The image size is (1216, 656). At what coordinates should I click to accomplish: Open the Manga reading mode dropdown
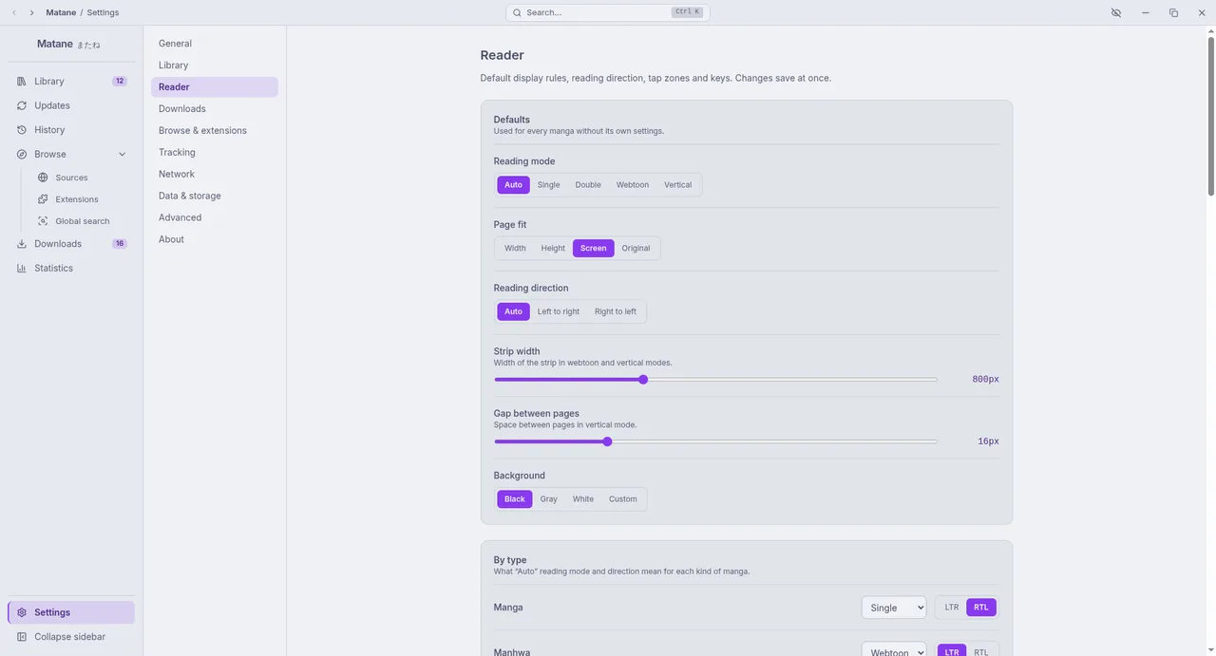[894, 608]
